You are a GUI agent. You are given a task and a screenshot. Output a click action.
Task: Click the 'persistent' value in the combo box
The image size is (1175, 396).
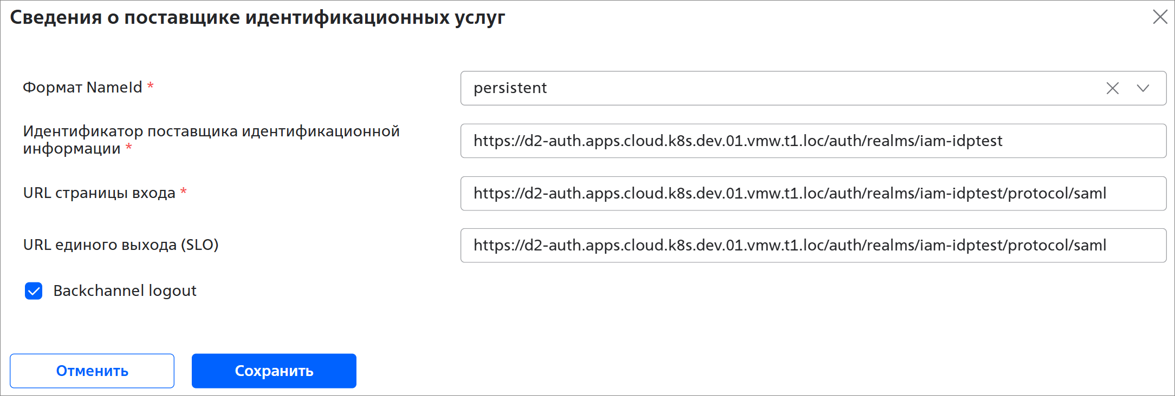coord(510,88)
